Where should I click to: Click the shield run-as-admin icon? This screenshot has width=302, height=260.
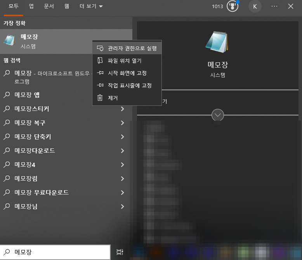pos(100,48)
